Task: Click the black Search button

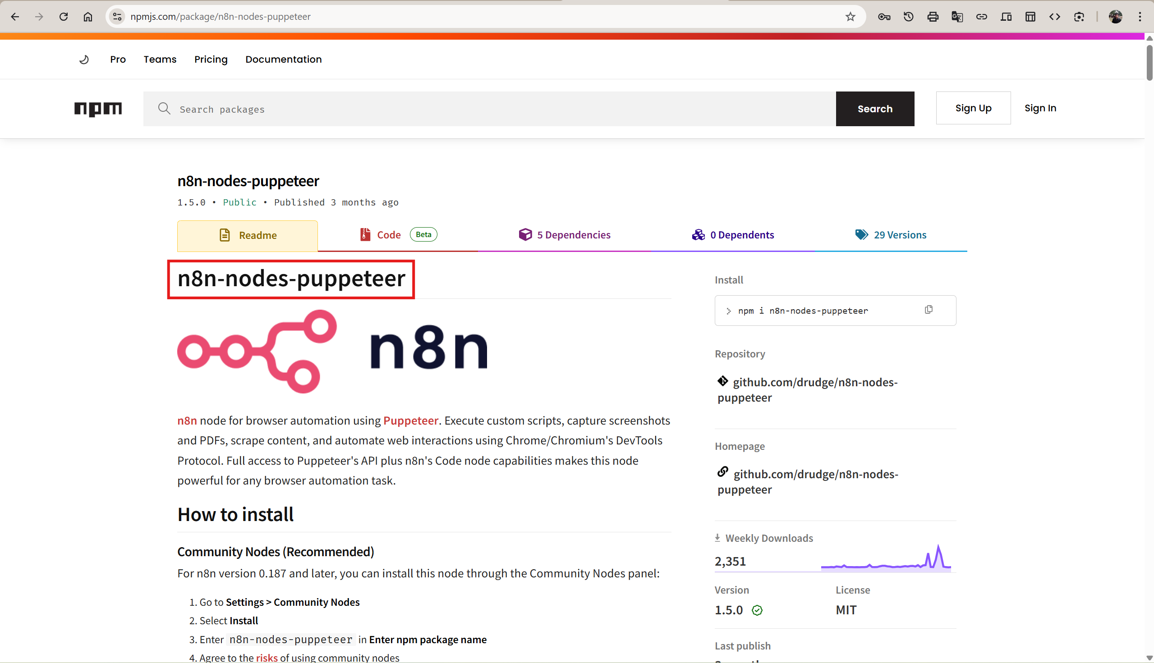Action: 875,109
